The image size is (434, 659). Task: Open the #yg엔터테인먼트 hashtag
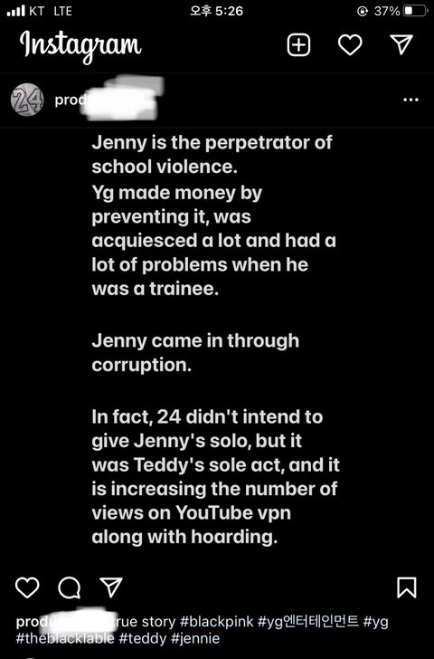coord(308,621)
